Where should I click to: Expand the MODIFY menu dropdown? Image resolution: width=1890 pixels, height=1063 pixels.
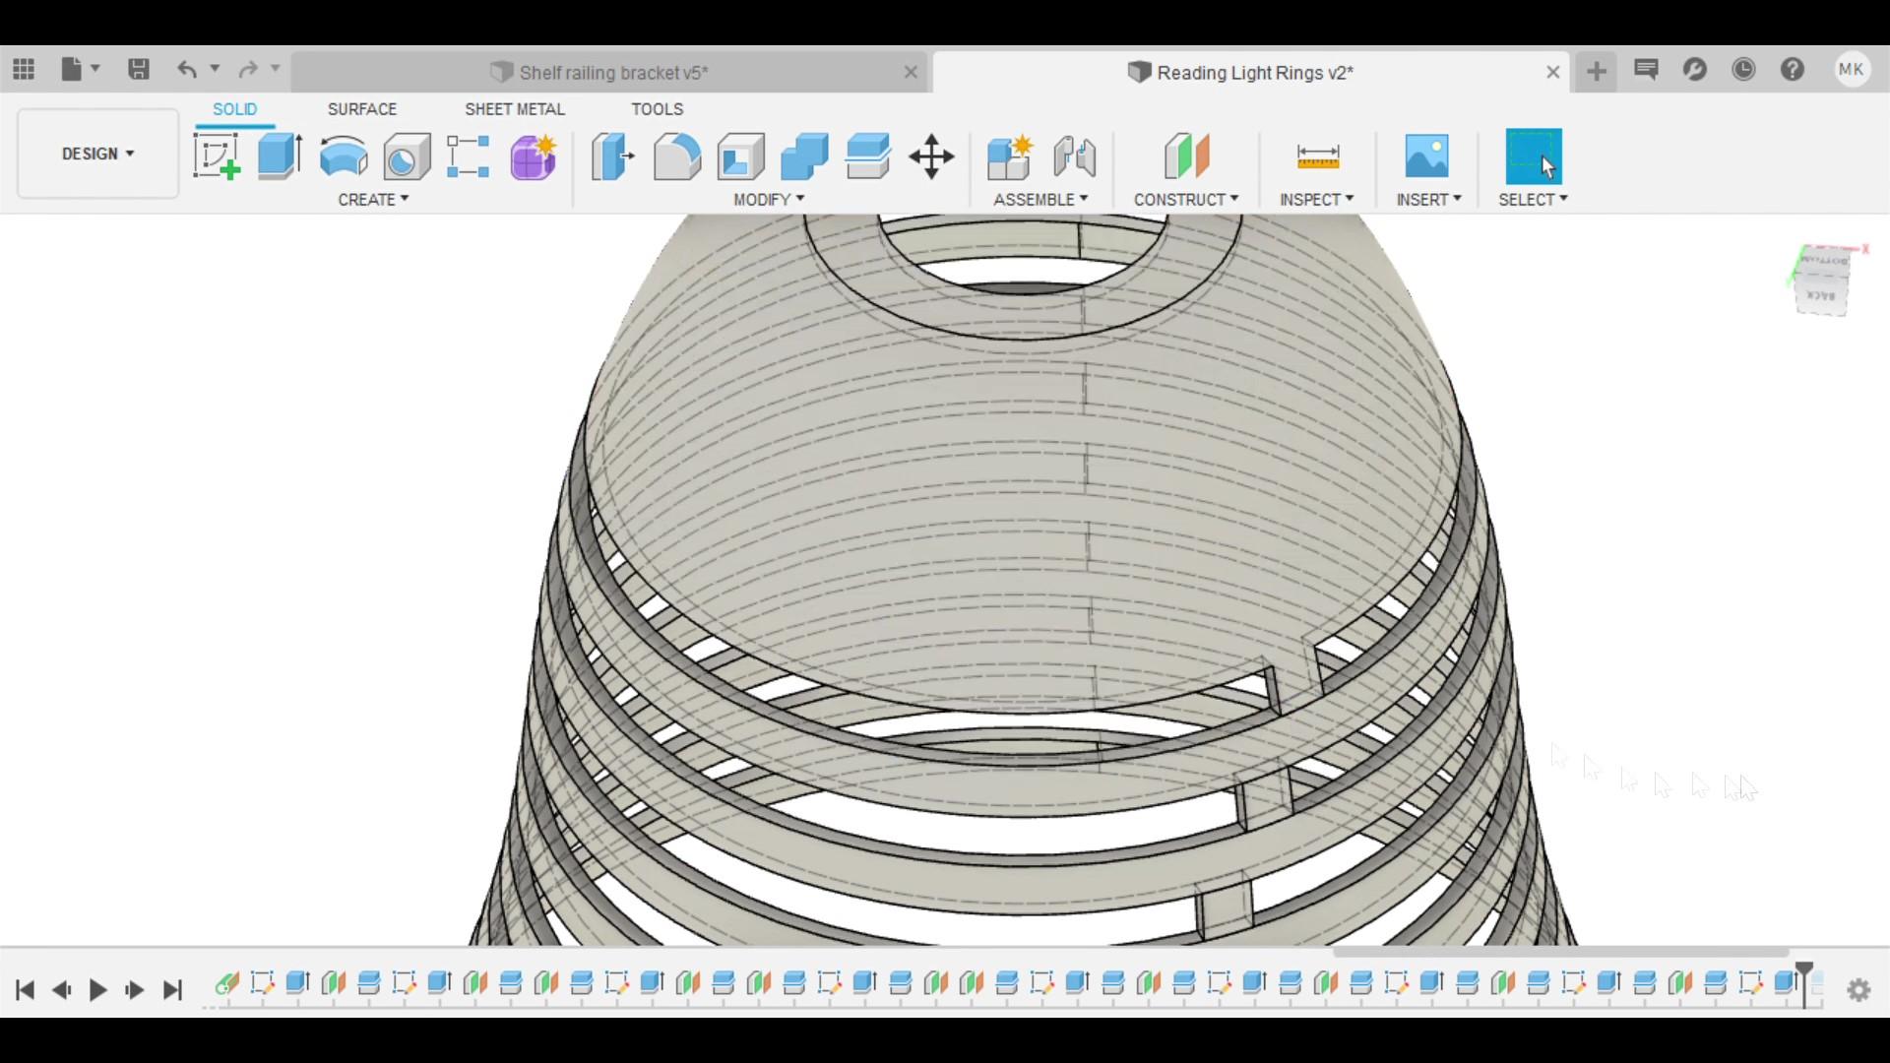(769, 199)
